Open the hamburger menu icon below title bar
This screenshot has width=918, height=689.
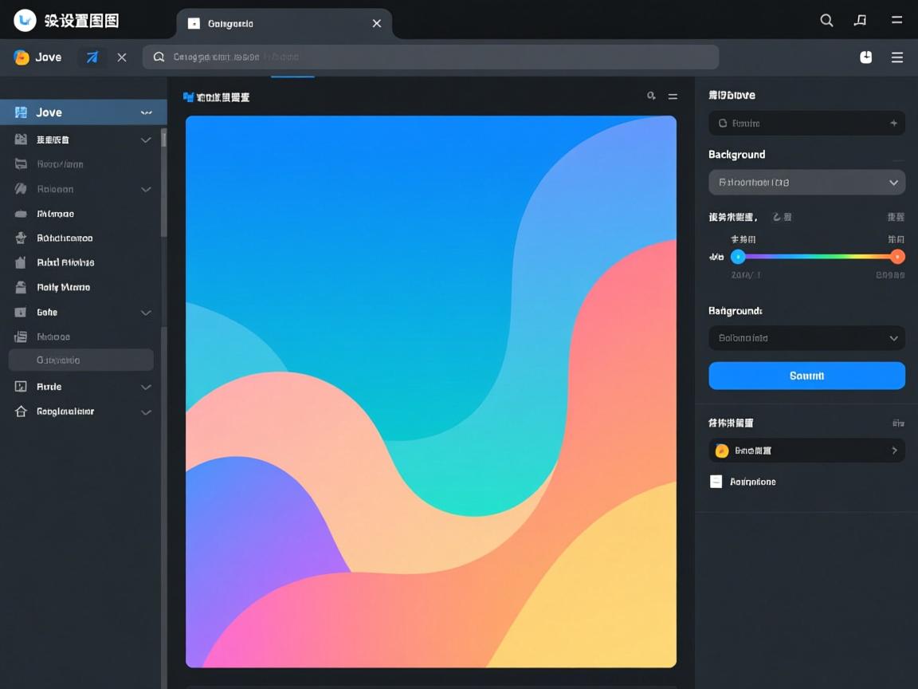896,57
